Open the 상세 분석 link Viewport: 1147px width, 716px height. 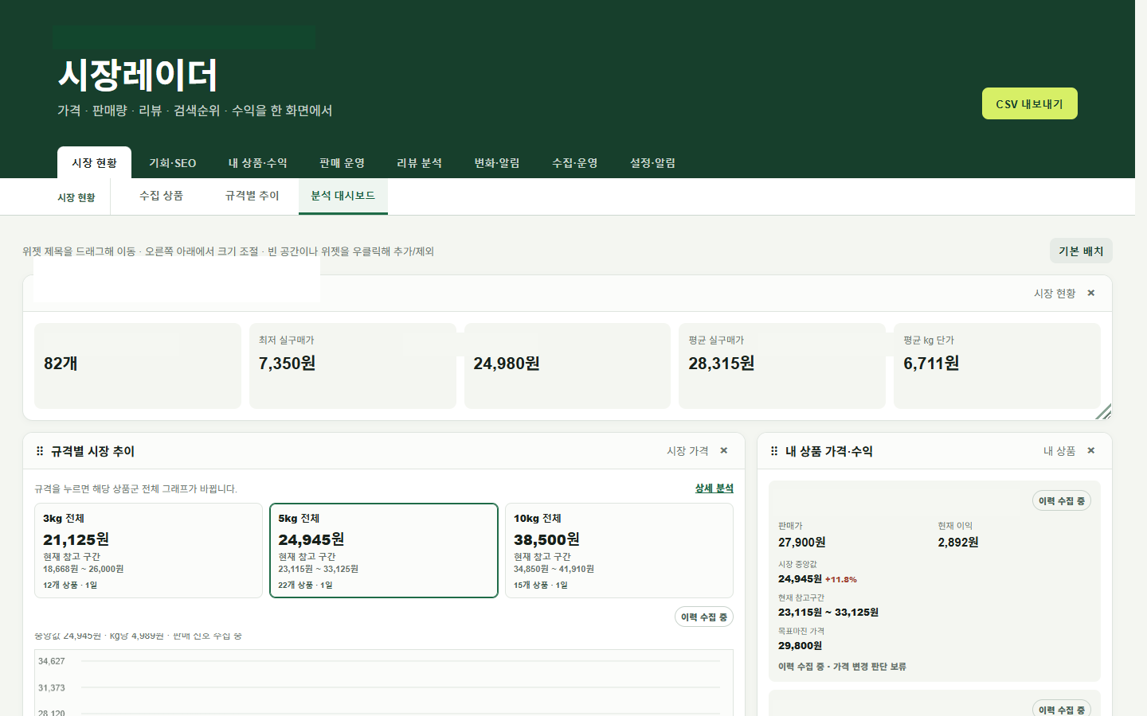point(714,488)
